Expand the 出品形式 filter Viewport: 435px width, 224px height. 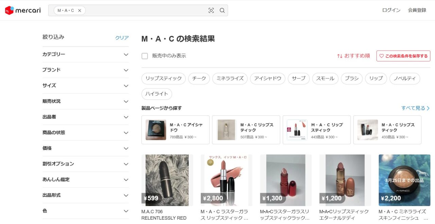[x=86, y=195]
